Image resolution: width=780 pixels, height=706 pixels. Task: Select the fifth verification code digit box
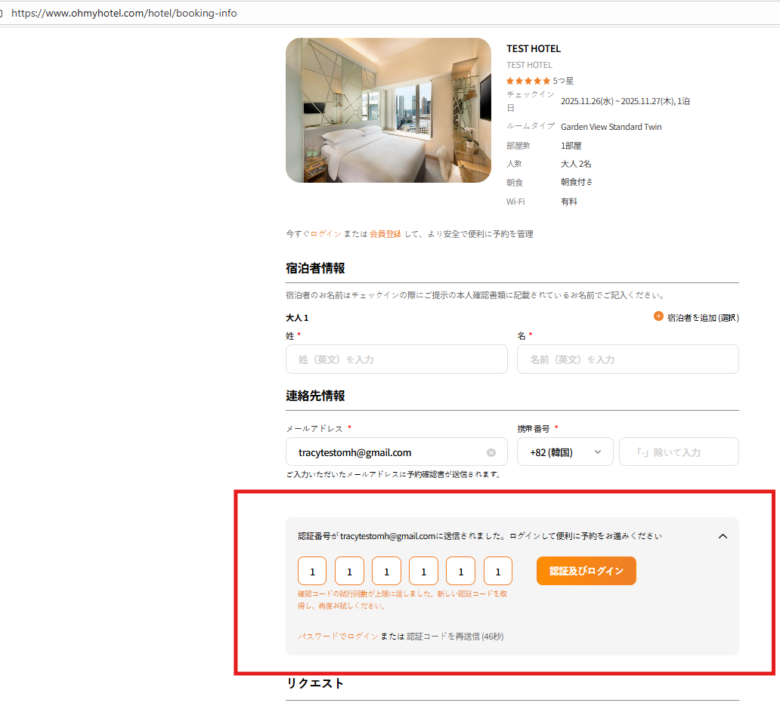(x=460, y=572)
